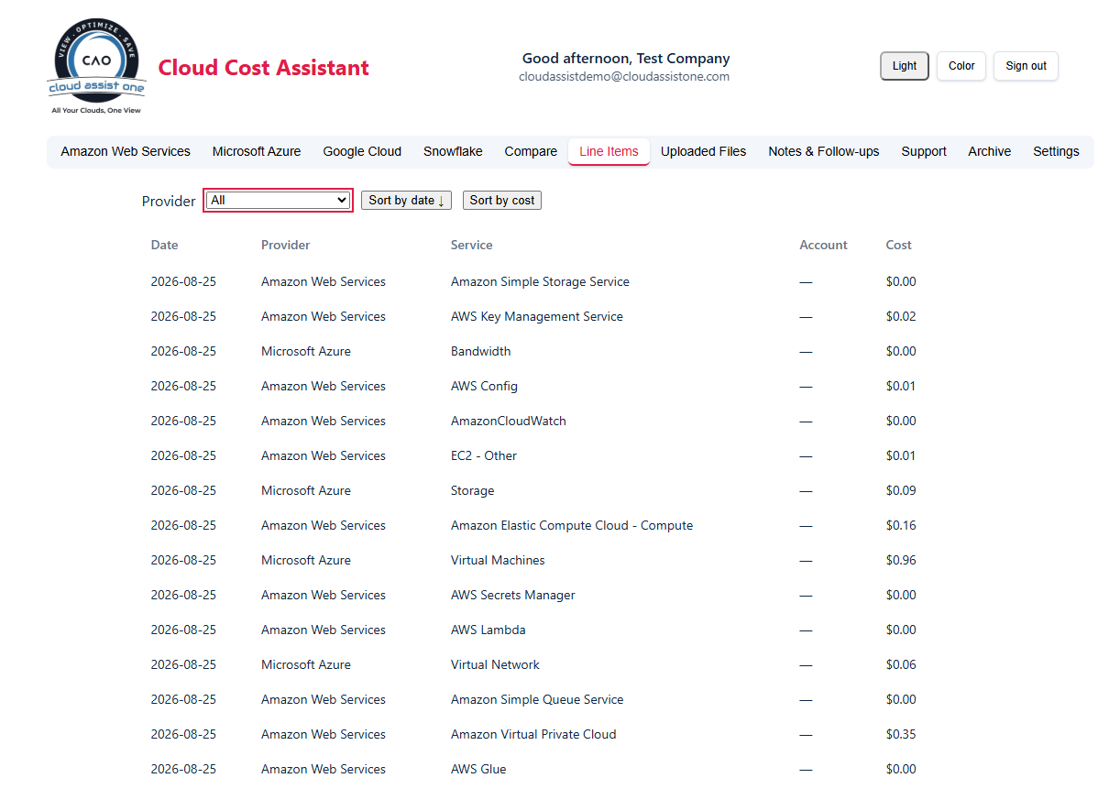Click the Amazon Virtual Private Cloud entry
The height and width of the screenshot is (789, 1120).
tap(533, 734)
